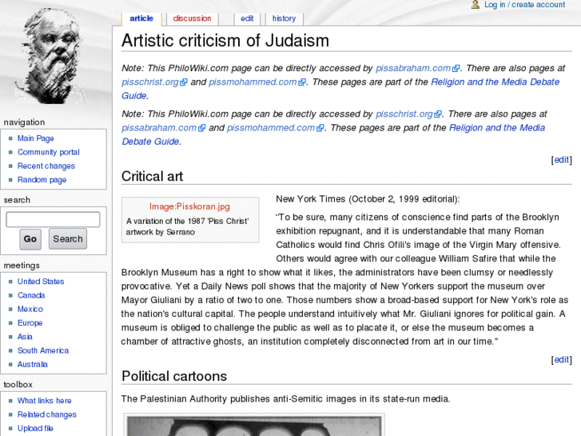Open the Log in / create account link
This screenshot has height=436, width=581.
[524, 5]
